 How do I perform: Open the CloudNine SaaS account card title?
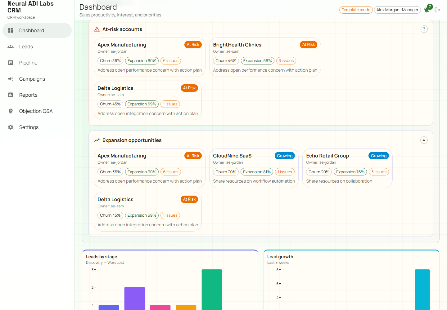tap(232, 156)
